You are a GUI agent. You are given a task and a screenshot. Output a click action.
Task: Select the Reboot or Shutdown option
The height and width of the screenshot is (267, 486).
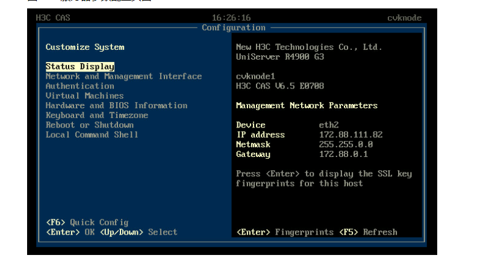(90, 125)
